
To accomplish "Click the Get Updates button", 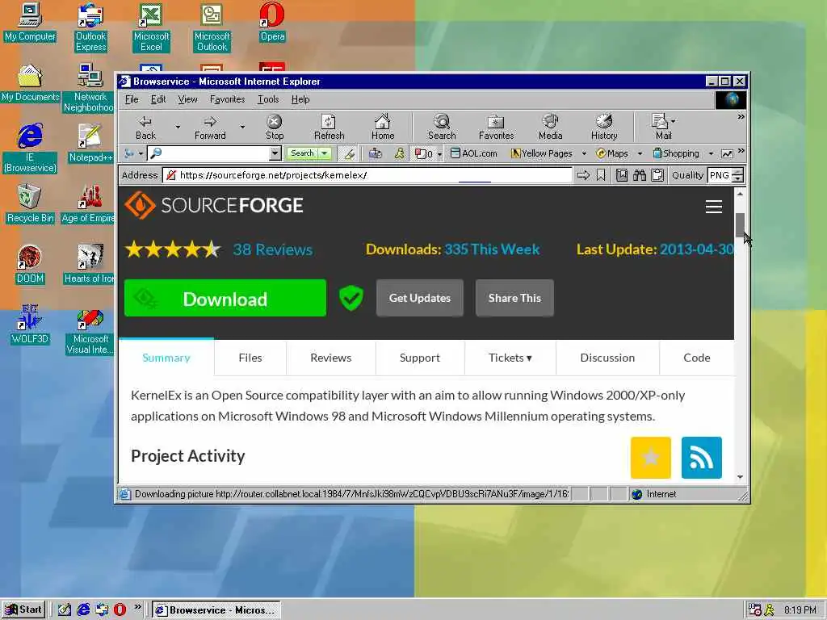I will 420,298.
